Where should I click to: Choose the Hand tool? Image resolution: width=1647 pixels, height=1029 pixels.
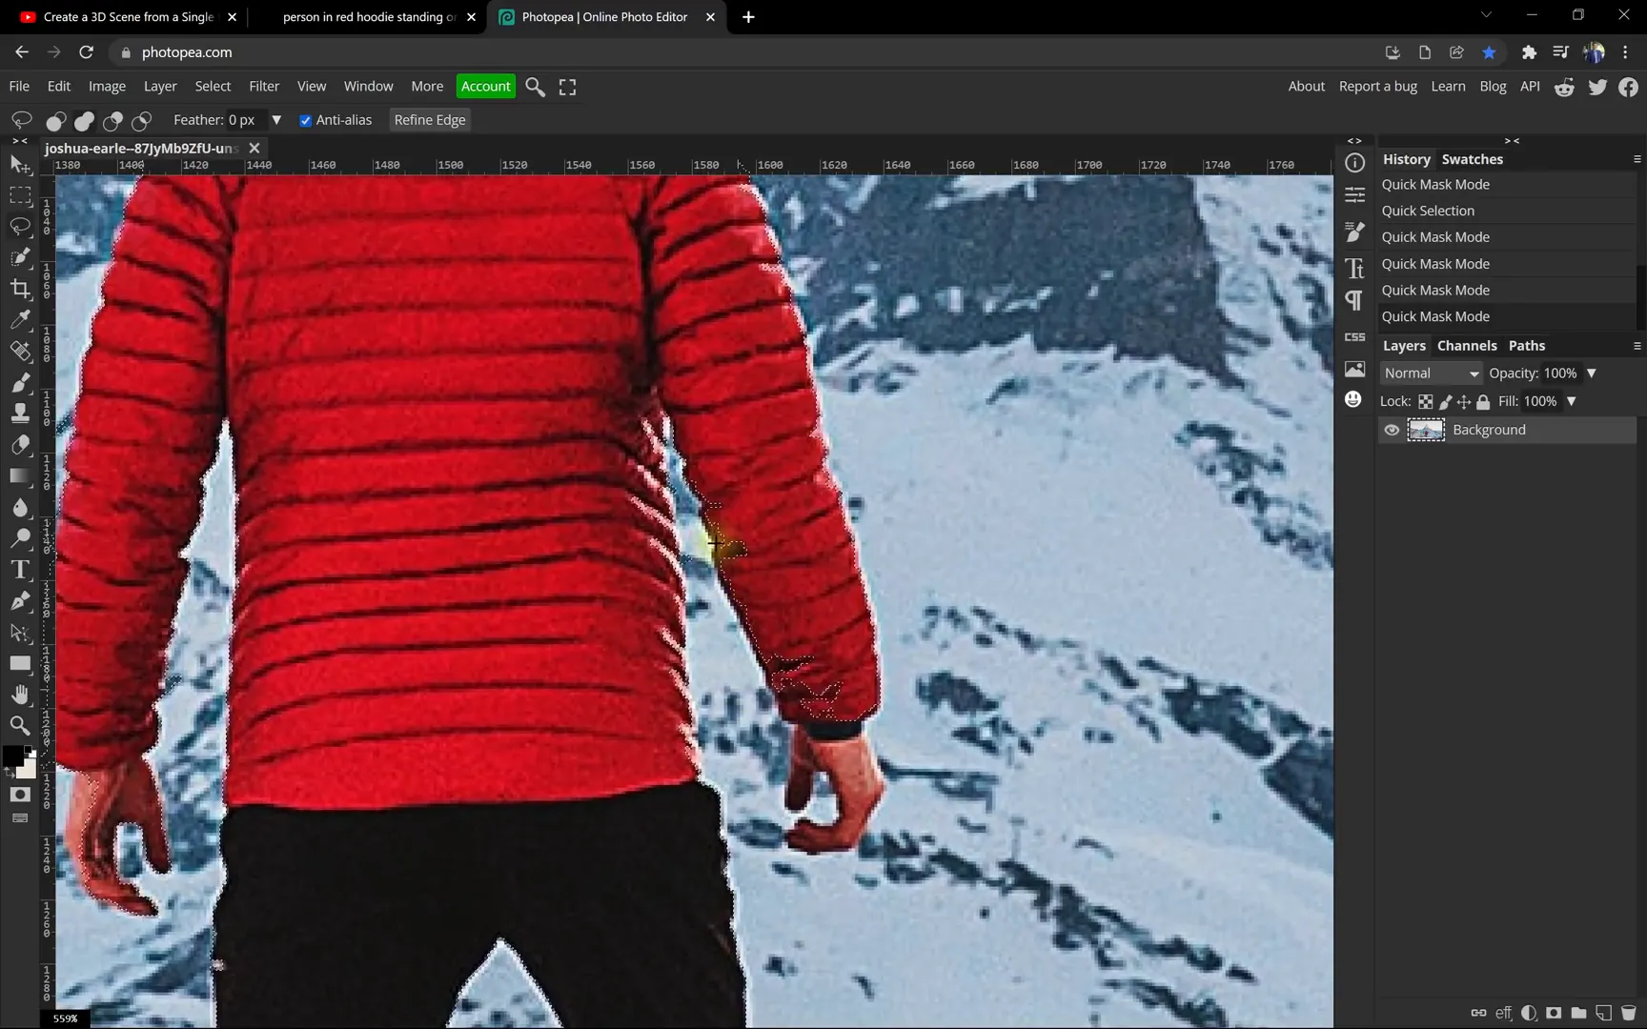(x=20, y=695)
